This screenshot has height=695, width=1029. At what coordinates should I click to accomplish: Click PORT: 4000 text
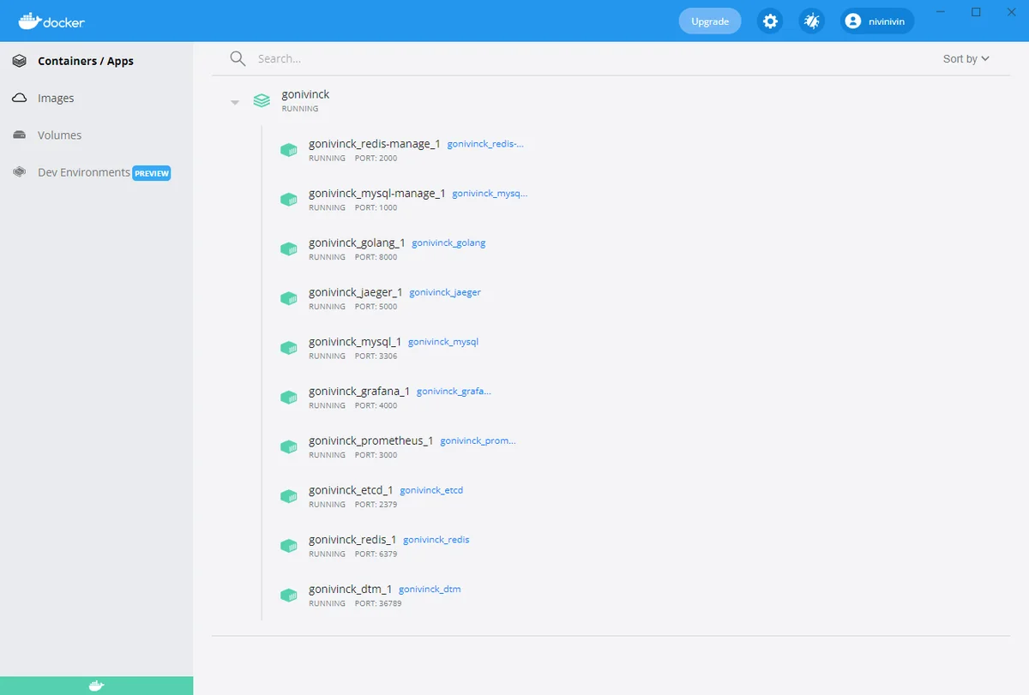coord(376,406)
